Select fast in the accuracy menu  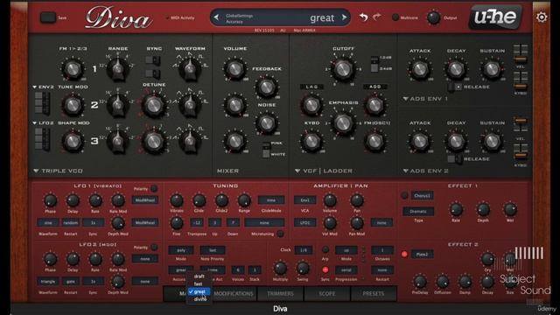[x=199, y=283]
